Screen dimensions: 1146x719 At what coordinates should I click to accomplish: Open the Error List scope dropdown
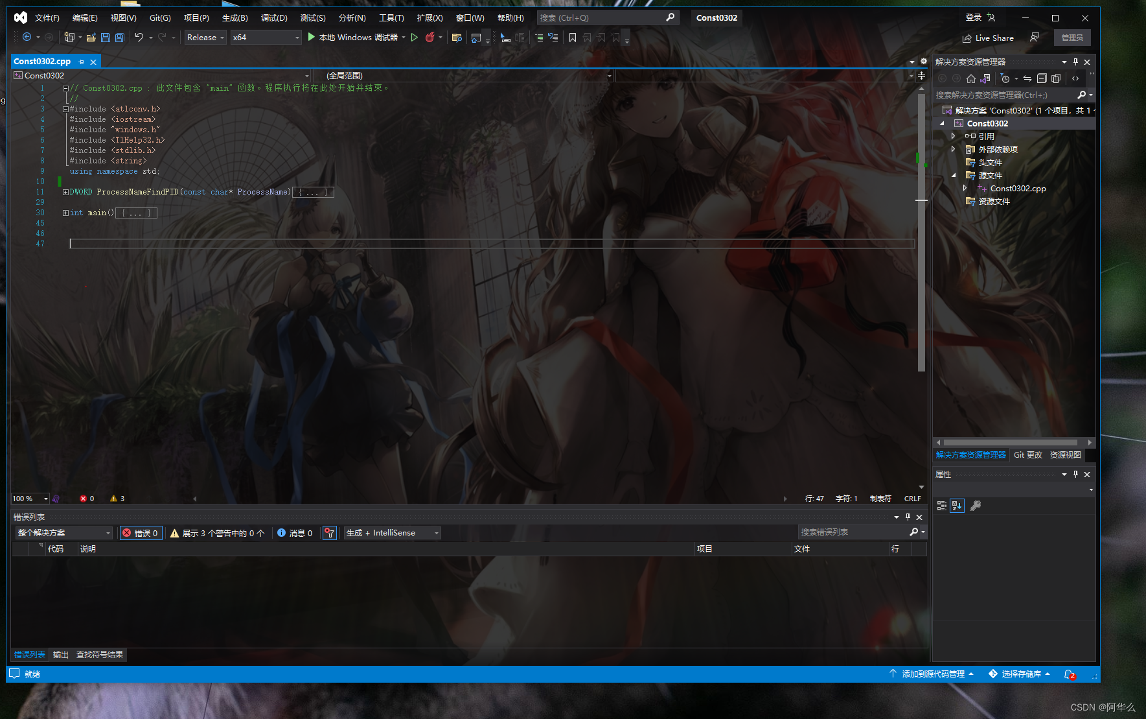[x=63, y=533]
